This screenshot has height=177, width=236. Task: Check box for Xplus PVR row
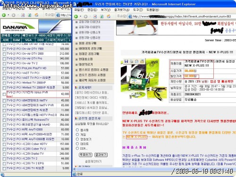(x=4, y=94)
